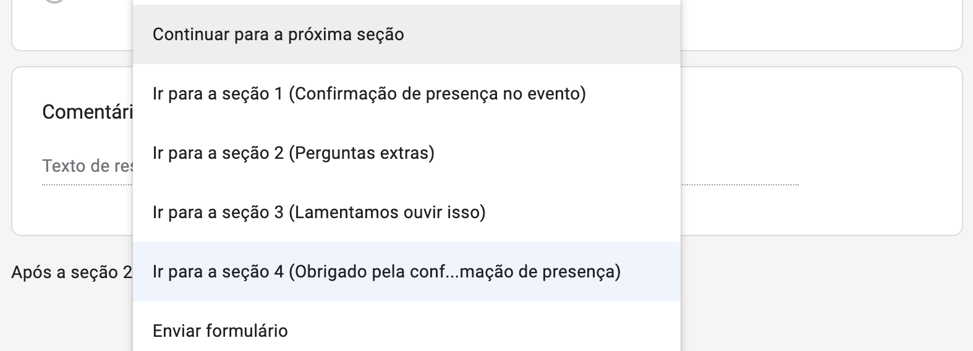This screenshot has height=351, width=973.
Task: Select "Ir para a seção 3" option
Action: [x=319, y=213]
